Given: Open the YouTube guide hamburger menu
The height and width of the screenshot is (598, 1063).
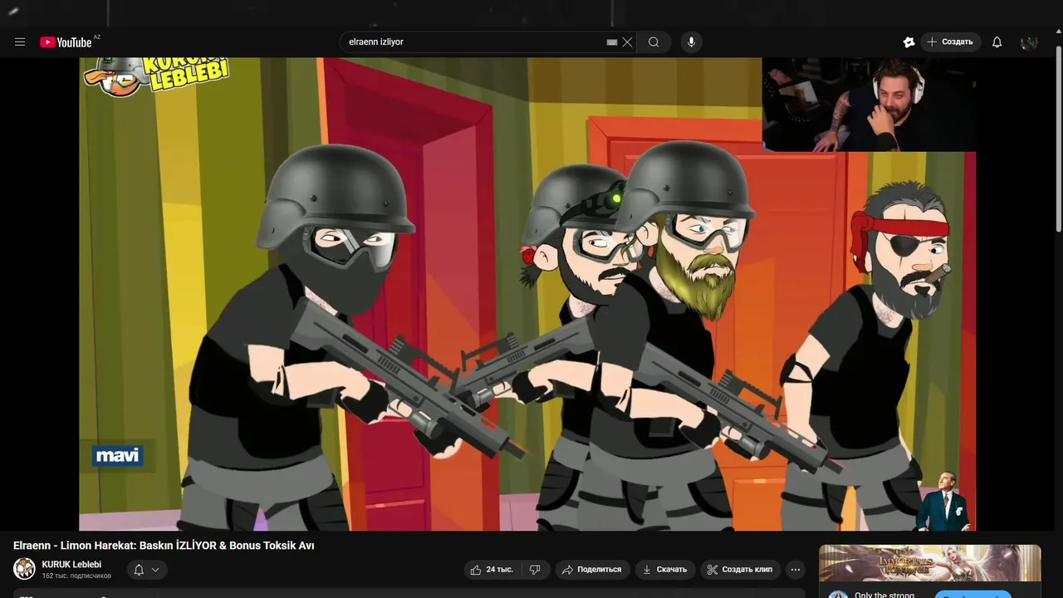Looking at the screenshot, I should (x=20, y=42).
